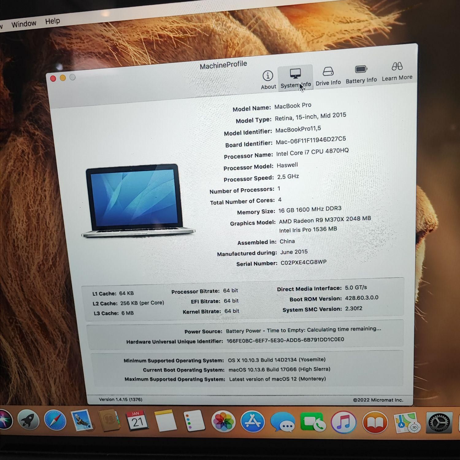The height and width of the screenshot is (460, 460).
Task: Click macOS 10.13.6 Build 17G66 text
Action: [x=279, y=370]
